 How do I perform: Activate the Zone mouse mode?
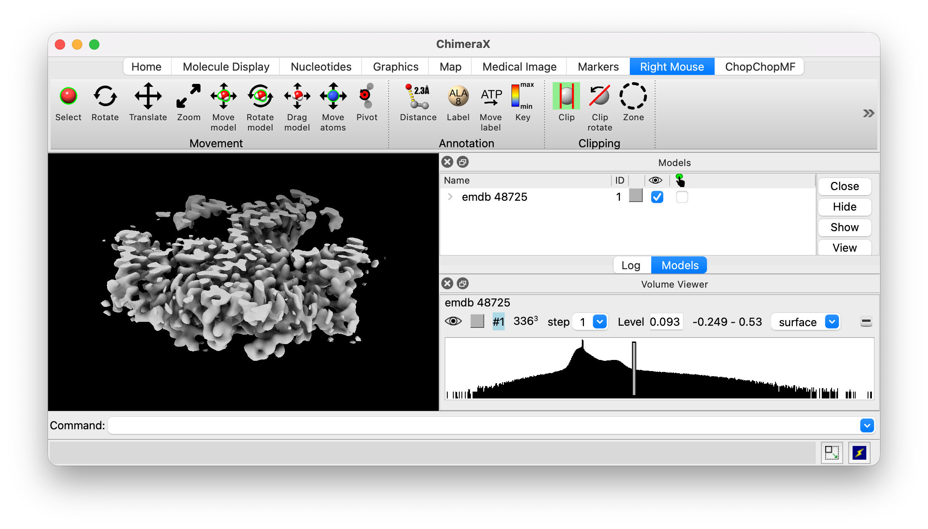633,96
